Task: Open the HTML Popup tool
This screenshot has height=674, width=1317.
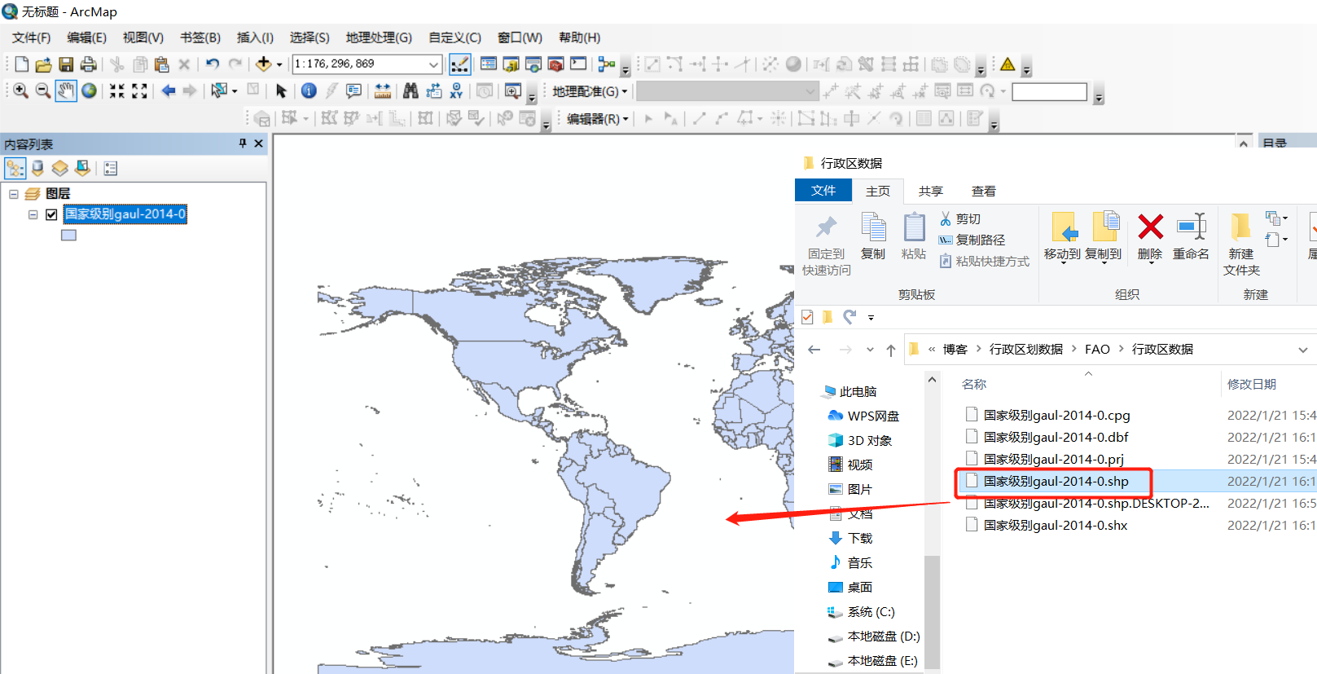Action: click(x=353, y=90)
